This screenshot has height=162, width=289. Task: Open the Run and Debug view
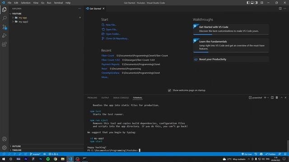coord(4,36)
